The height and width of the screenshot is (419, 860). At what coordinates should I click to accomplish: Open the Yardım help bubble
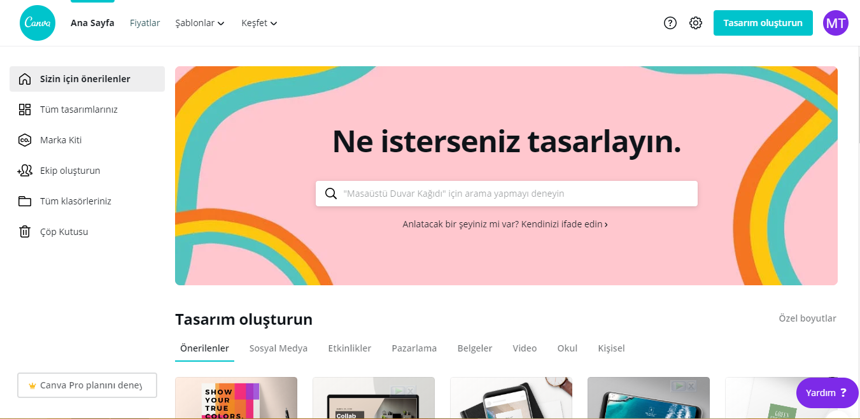tap(827, 393)
